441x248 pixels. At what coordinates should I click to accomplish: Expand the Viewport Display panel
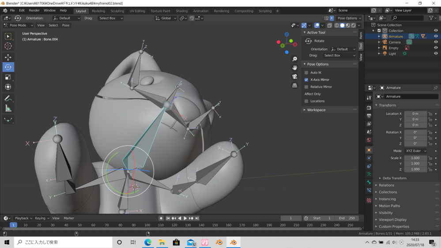(392, 220)
